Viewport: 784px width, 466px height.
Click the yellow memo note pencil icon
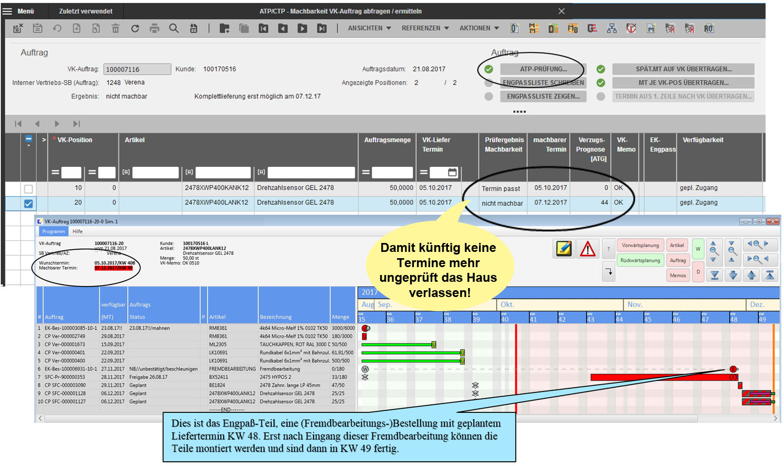(x=564, y=248)
